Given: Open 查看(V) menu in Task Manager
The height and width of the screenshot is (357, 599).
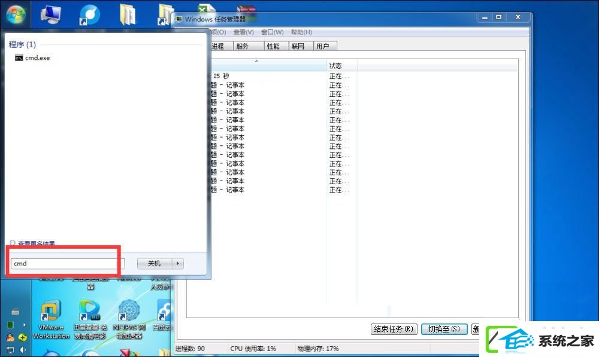Looking at the screenshot, I should 243,32.
